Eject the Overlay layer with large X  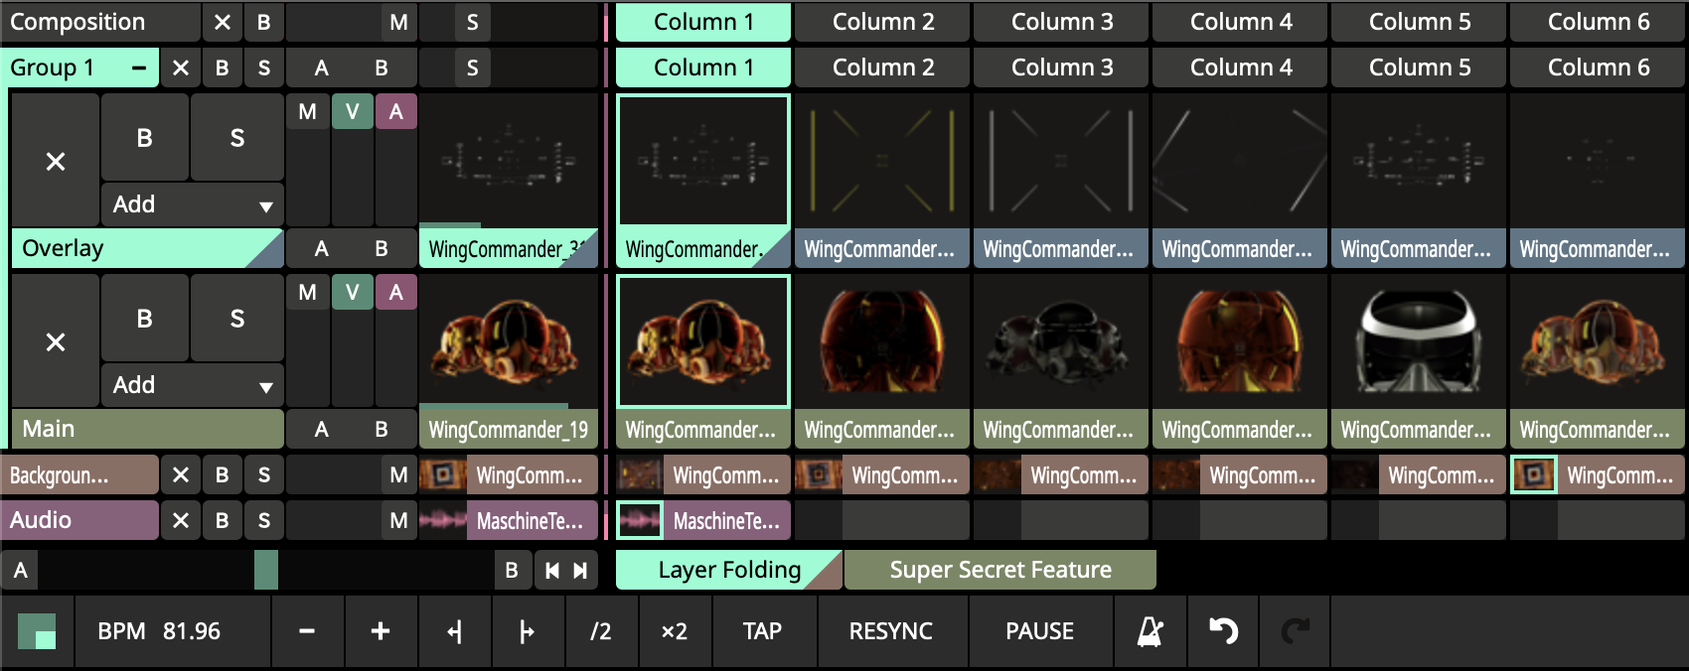[56, 161]
